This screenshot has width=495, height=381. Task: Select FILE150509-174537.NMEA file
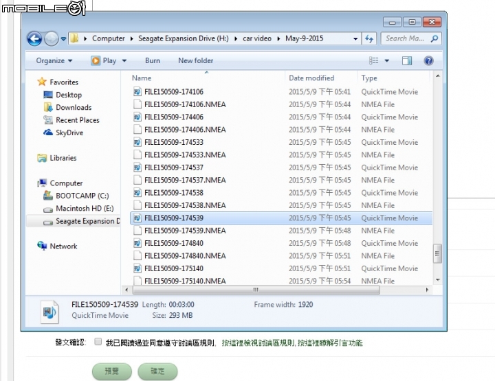[185, 180]
